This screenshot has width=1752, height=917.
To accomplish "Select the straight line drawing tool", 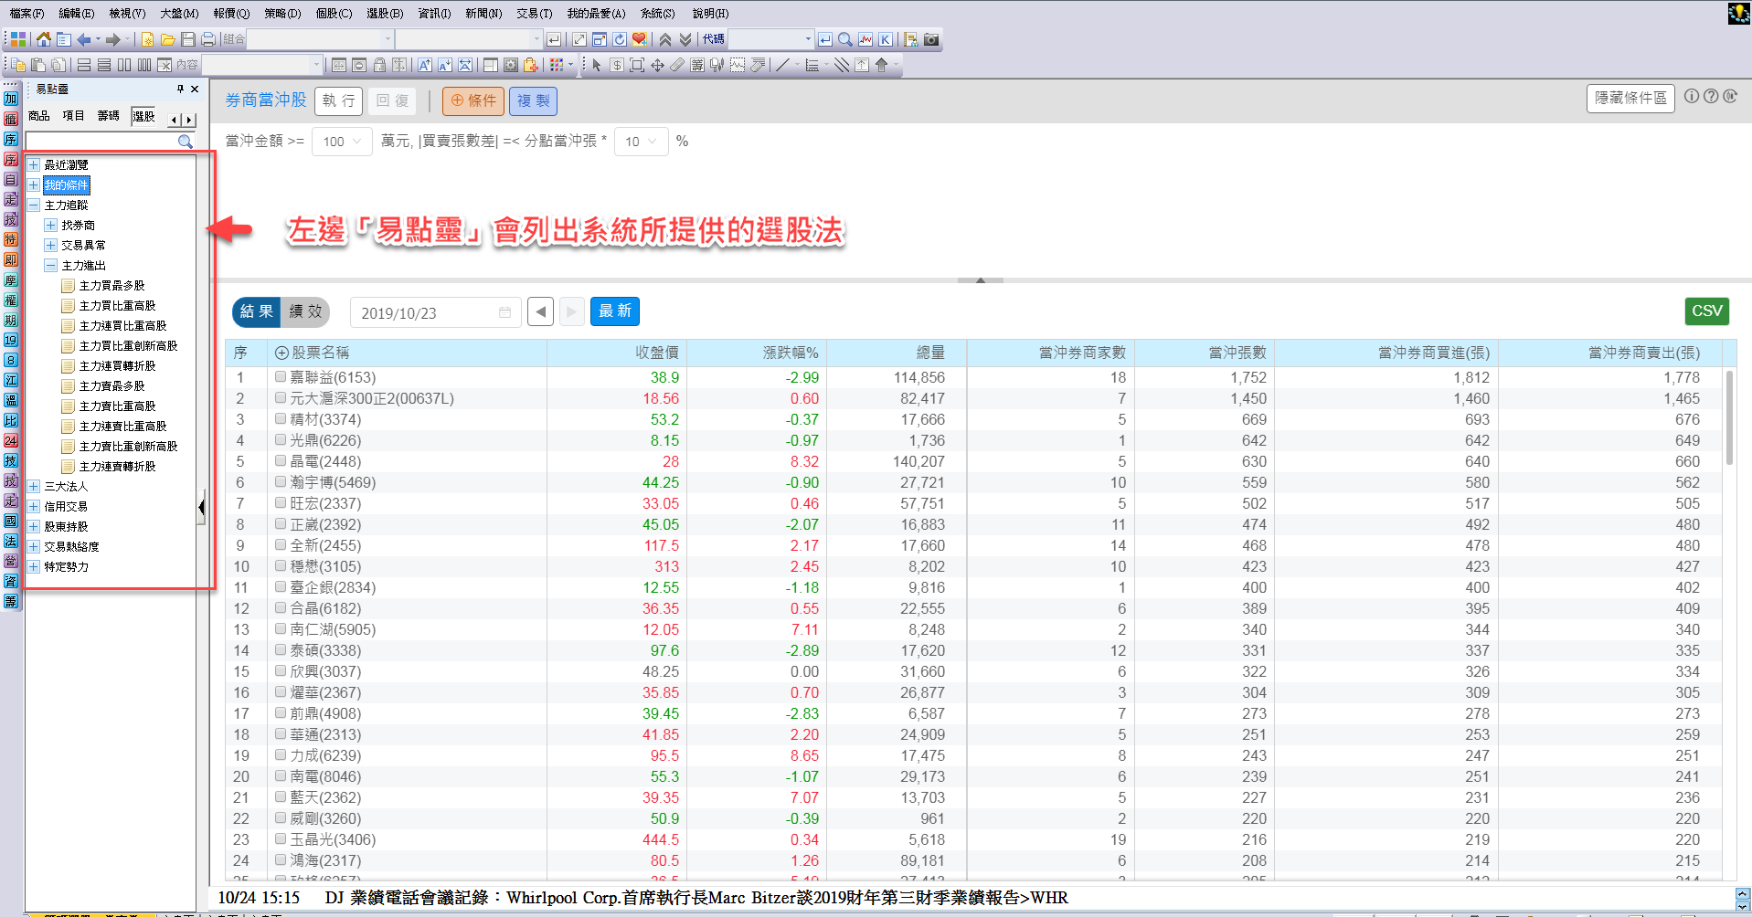I will pos(782,65).
